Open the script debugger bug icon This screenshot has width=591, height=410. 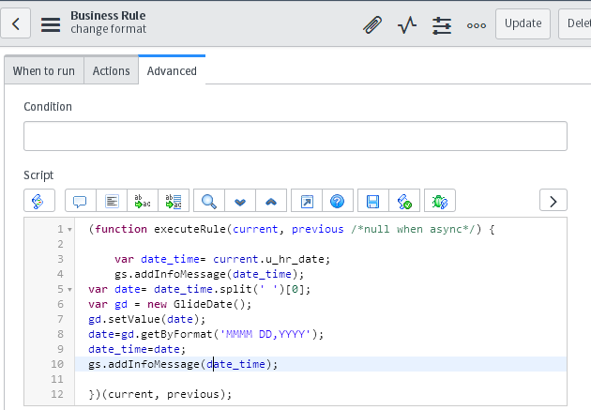pos(440,201)
